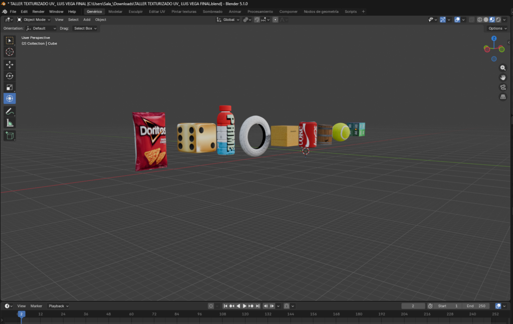Select the Select Box tool in the toolbar
This screenshot has height=324, width=513.
click(x=10, y=41)
